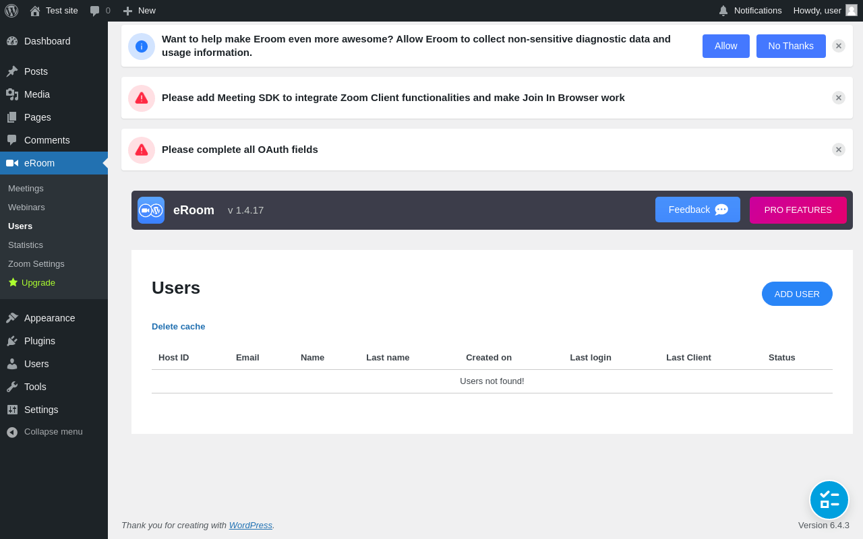Click the WordPress logo icon in admin bar
Screen dimensions: 863x539
(x=11, y=11)
